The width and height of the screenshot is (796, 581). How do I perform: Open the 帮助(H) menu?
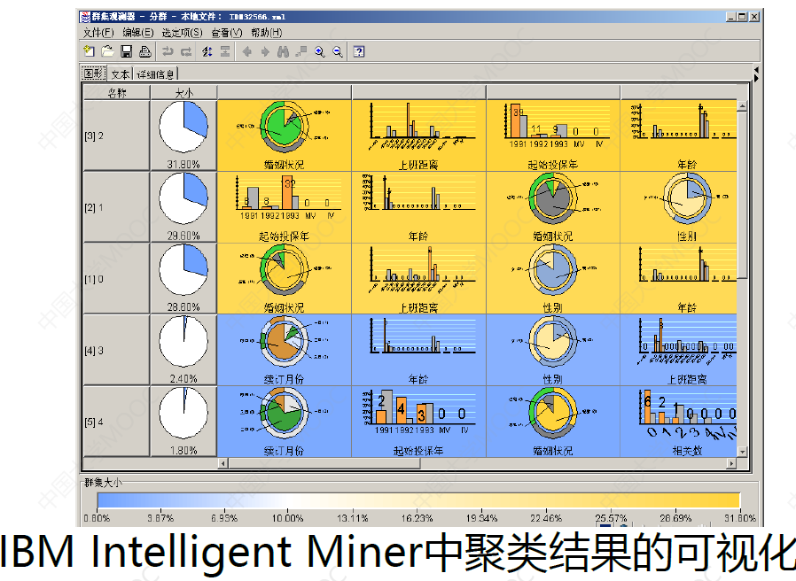[x=267, y=33]
